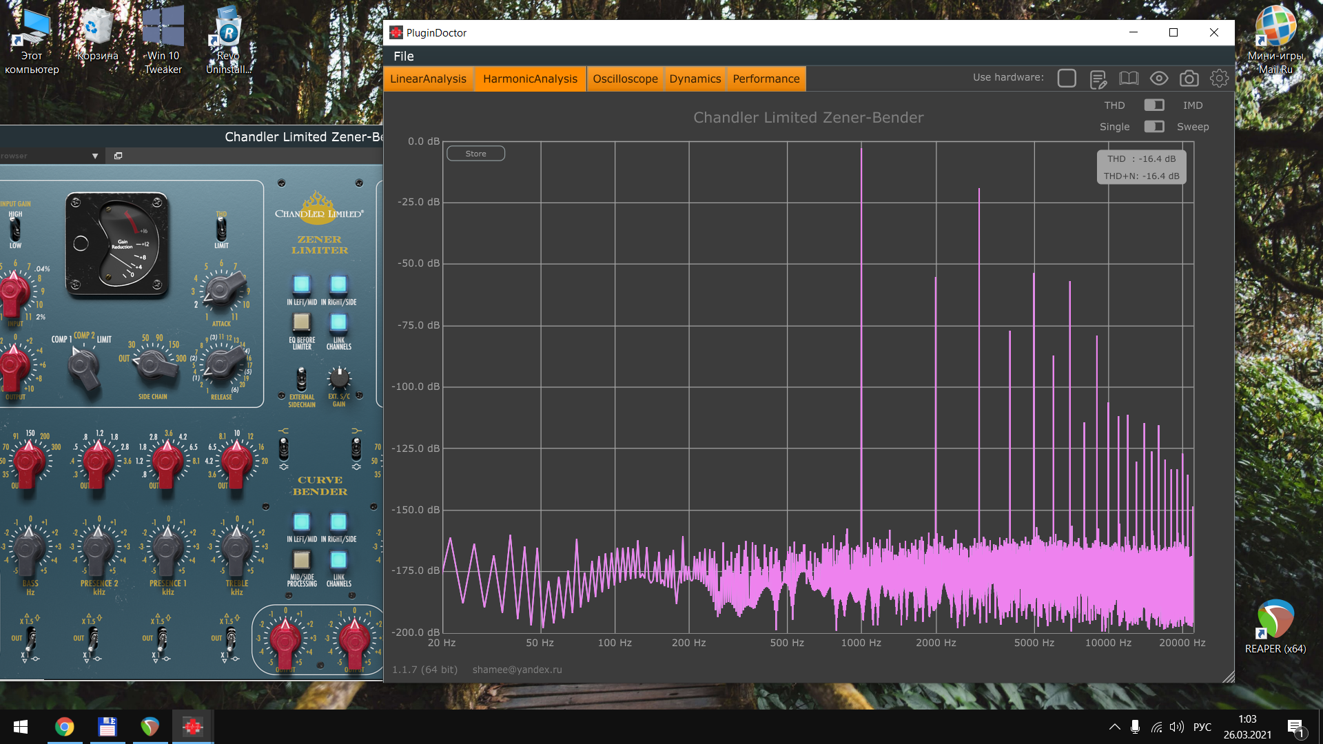
Task: Flip the Treble X1.5 / Out / X1 switch
Action: (x=230, y=638)
